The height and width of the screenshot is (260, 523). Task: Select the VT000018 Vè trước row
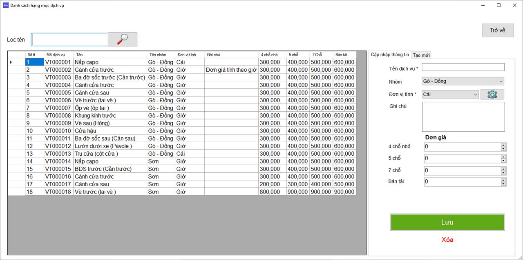point(182,192)
